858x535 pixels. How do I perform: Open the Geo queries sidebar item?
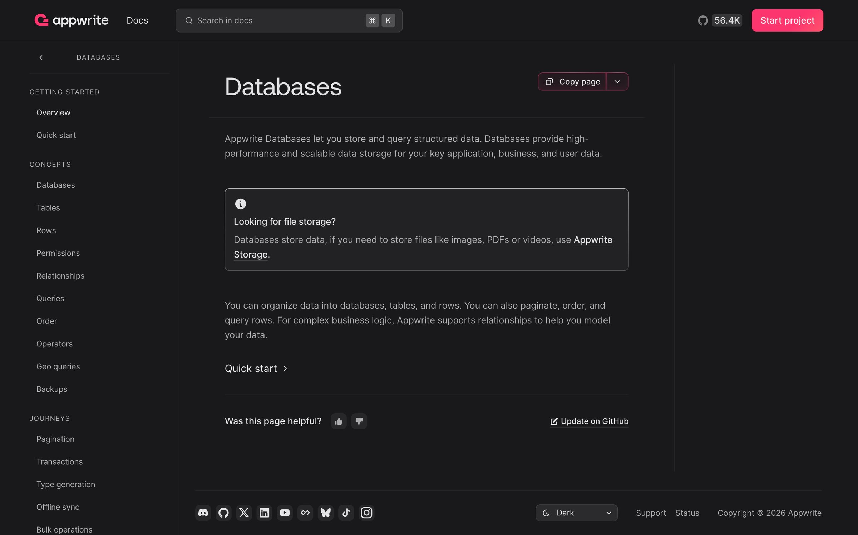tap(58, 366)
